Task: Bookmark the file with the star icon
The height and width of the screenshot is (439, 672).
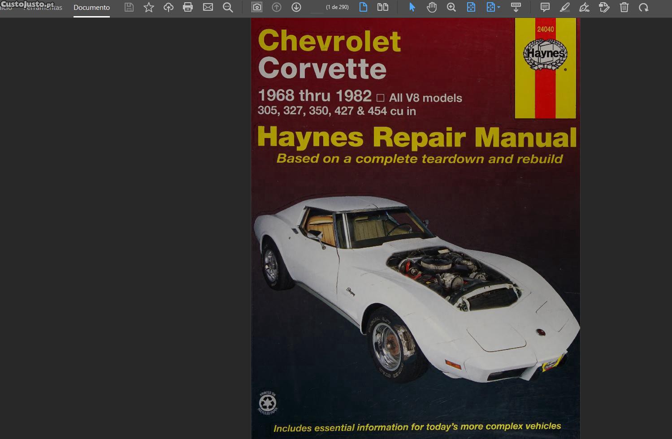Action: click(149, 7)
